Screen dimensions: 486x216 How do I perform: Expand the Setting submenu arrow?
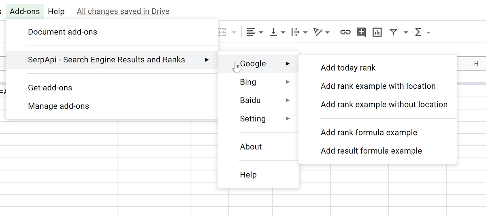[x=288, y=119]
